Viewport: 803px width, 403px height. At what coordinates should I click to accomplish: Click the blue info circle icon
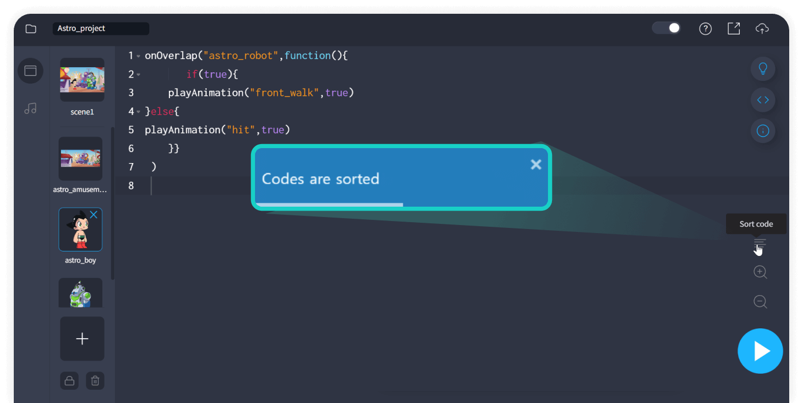(x=763, y=130)
